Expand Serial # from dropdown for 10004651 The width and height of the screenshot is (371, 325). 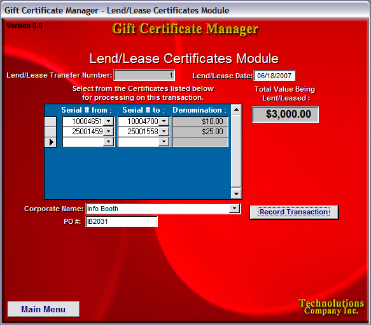tap(109, 121)
